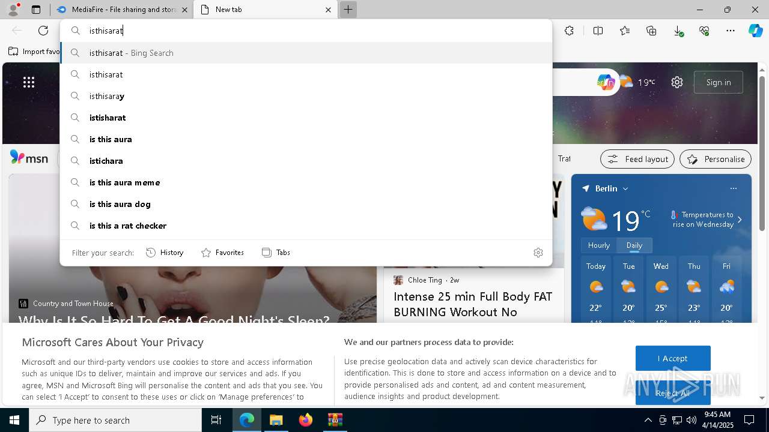Image resolution: width=769 pixels, height=432 pixels.
Task: Open Task View on the taskbar
Action: (216, 420)
